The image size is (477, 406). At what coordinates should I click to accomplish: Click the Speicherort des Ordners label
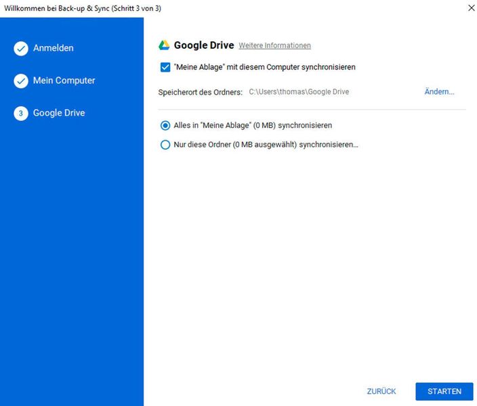pyautogui.click(x=200, y=92)
